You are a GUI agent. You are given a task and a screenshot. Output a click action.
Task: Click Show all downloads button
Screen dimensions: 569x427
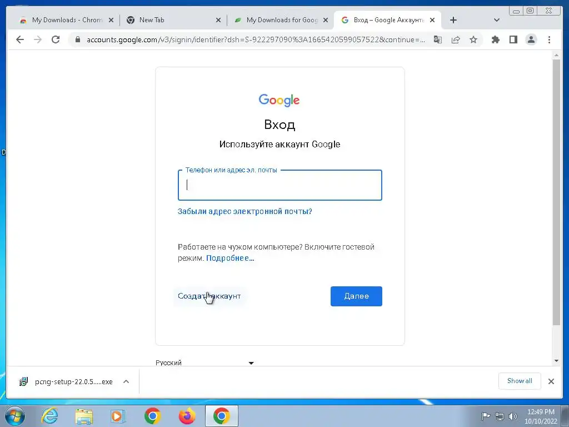(x=520, y=381)
